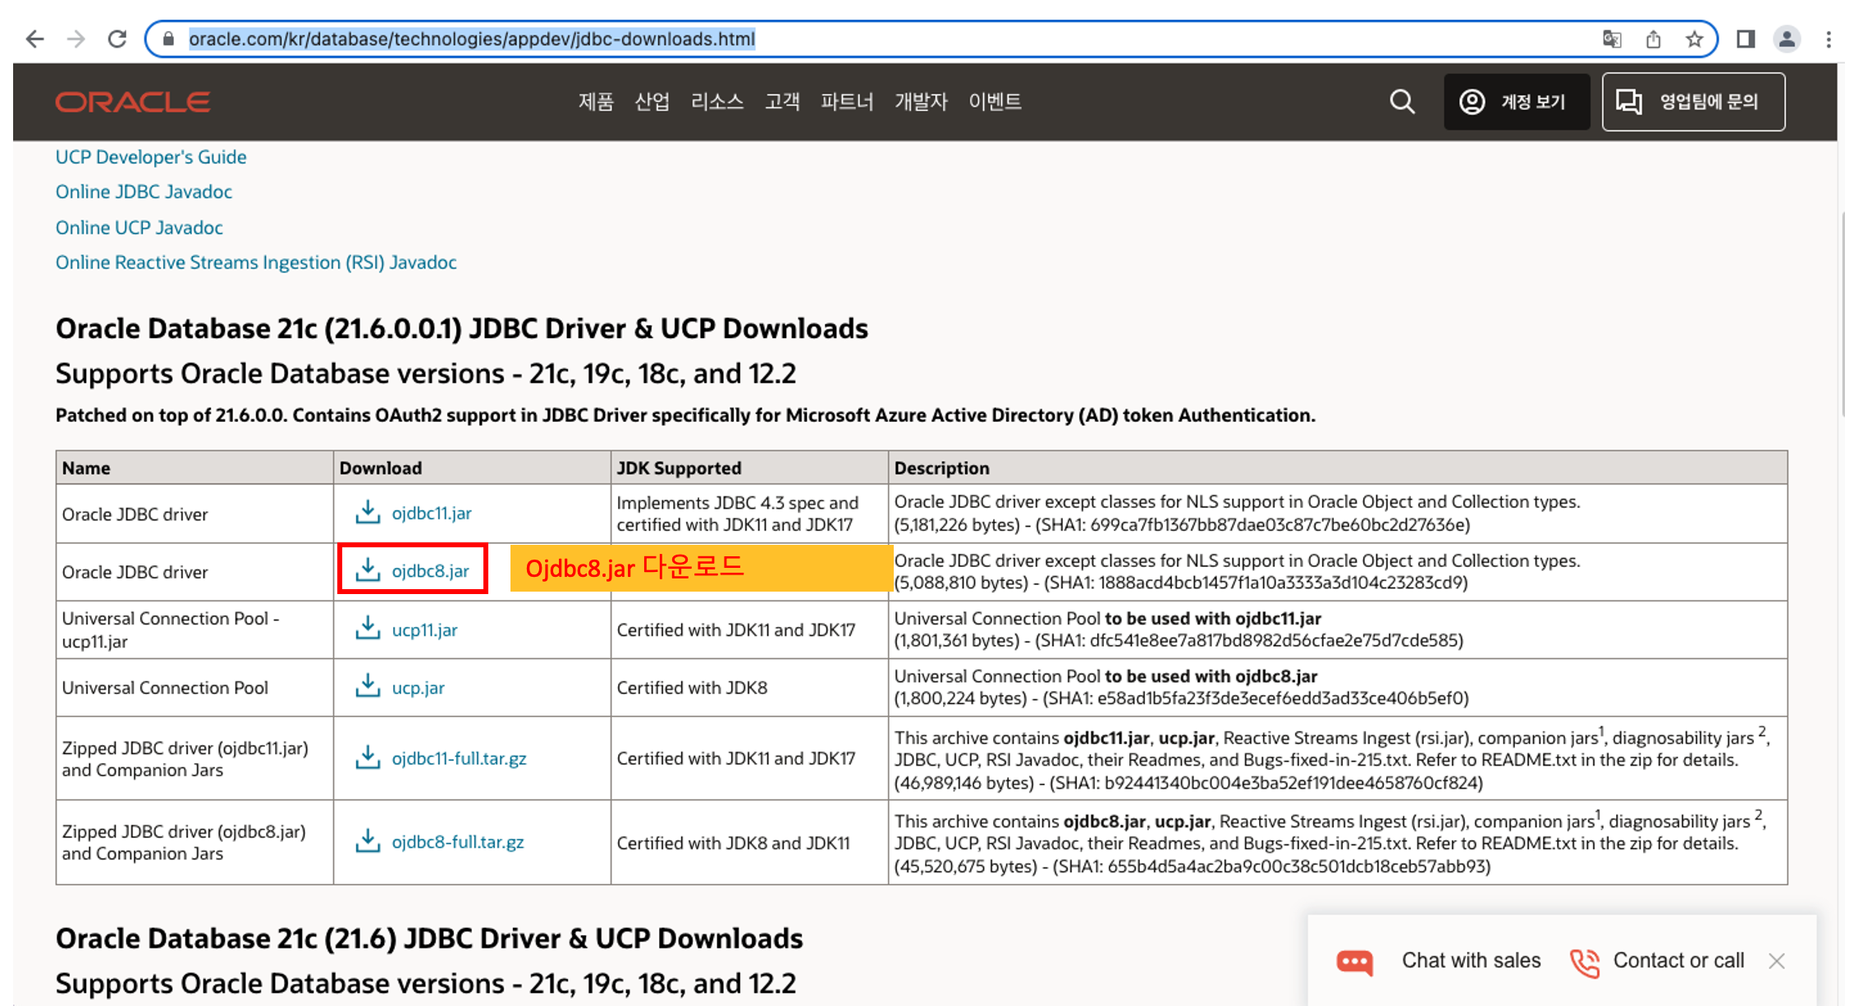Download ojdbc8-full.tar.gz via its link
1863x1006 pixels.
(x=457, y=842)
